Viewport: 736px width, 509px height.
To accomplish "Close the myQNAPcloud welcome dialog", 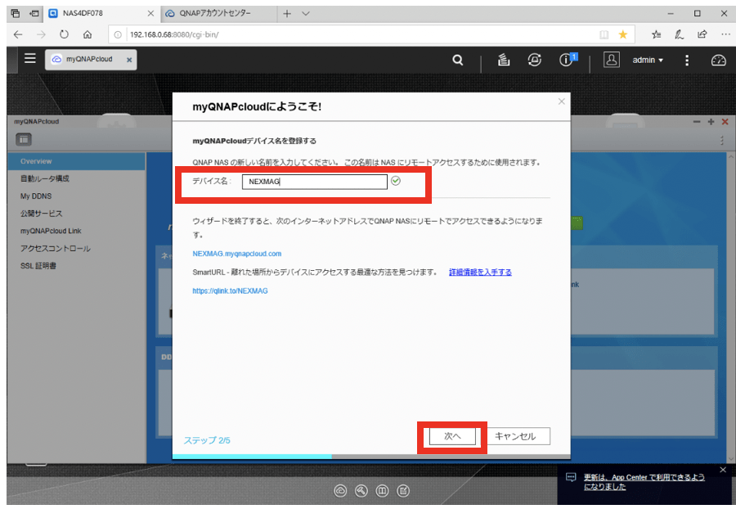I will [561, 101].
